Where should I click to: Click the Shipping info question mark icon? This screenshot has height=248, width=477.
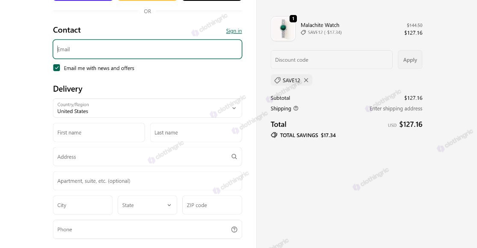(296, 108)
